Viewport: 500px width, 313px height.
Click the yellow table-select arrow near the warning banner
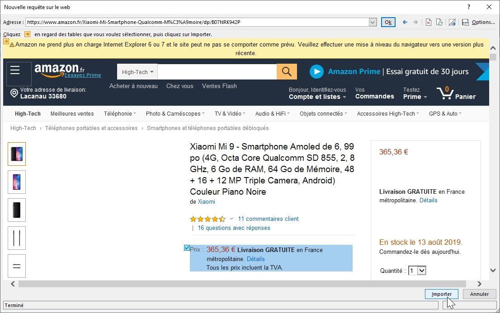(x=6, y=42)
